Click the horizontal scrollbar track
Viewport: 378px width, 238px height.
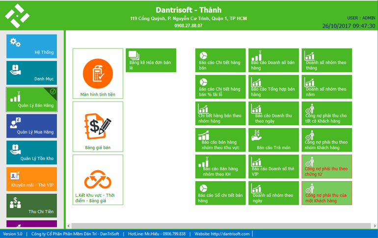click(x=221, y=226)
